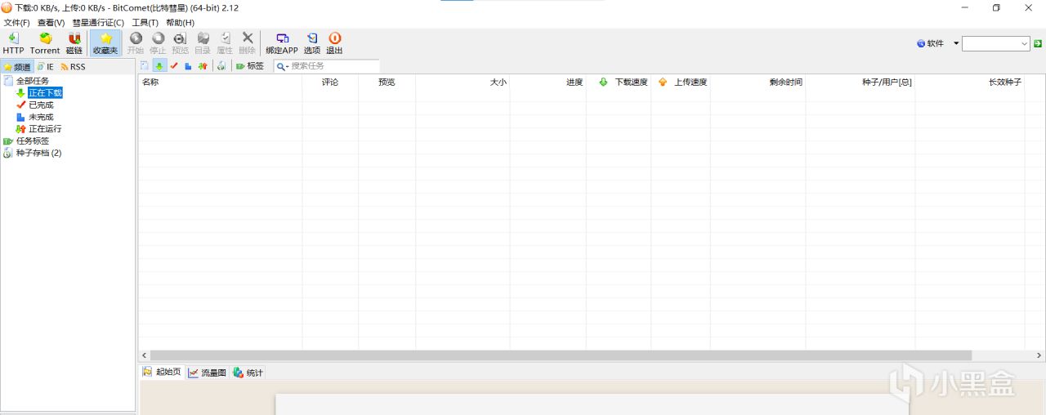
Task: Click the 预览 preview toolbar icon
Action: [x=180, y=43]
